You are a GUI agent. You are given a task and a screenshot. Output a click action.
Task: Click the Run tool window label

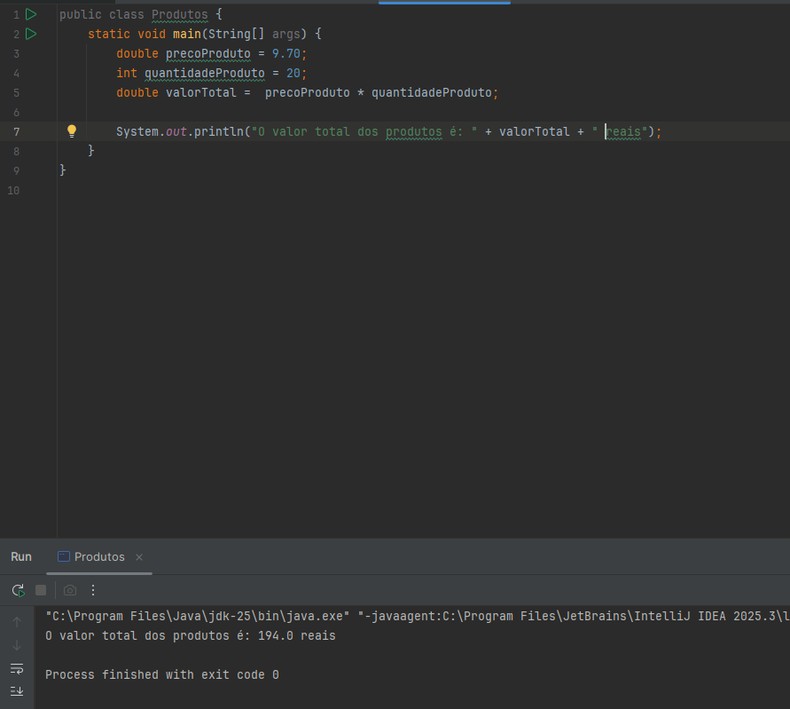pyautogui.click(x=21, y=556)
